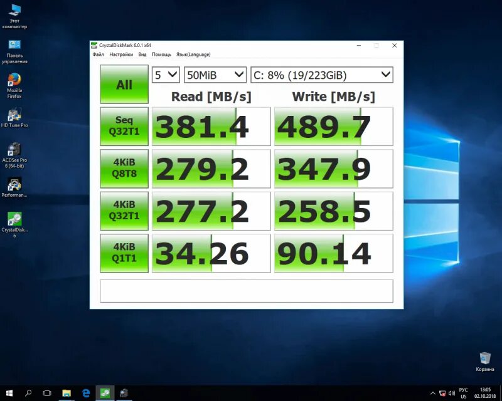Click the CrystalDiskMark title bar app icon
502x401 pixels.
[x=94, y=45]
